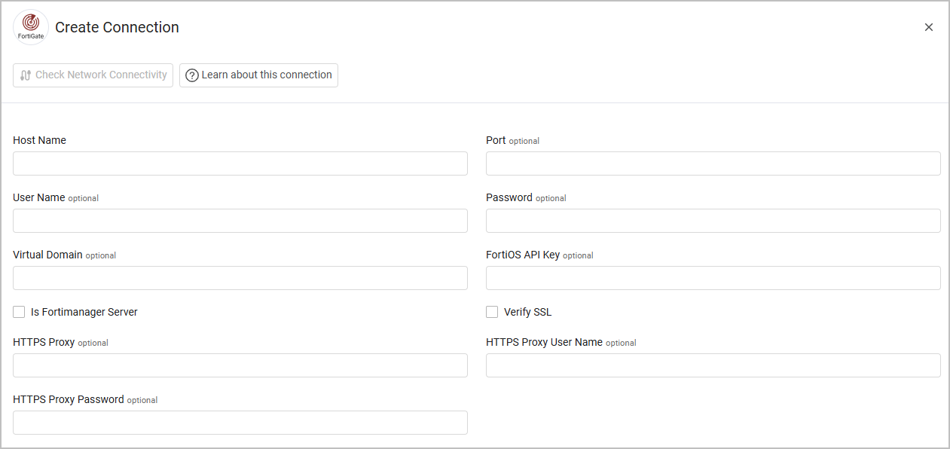950x449 pixels.
Task: Click the network connectivity arrows icon
Action: tap(26, 75)
